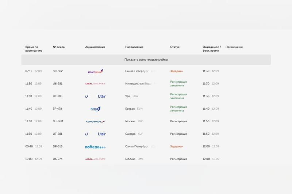292x194 pixels.
Task: Open flight number U6-274
Action: tap(58, 159)
